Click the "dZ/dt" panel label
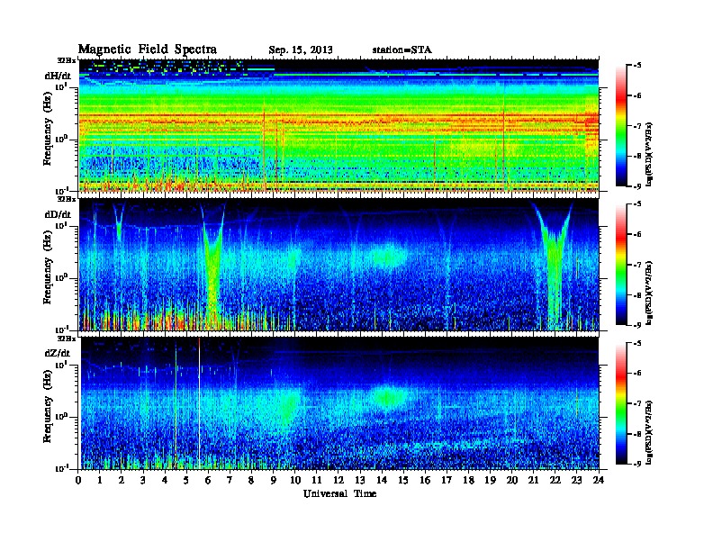Image resolution: width=713 pixels, height=551 pixels. [58, 353]
